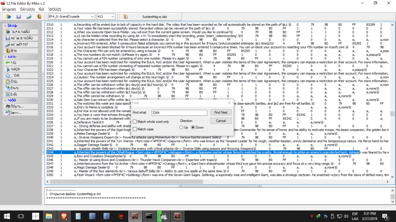Click the open-folder icon in the top toolbar
Image resolution: width=396 pixels, height=222 pixels.
pyautogui.click(x=8, y=17)
